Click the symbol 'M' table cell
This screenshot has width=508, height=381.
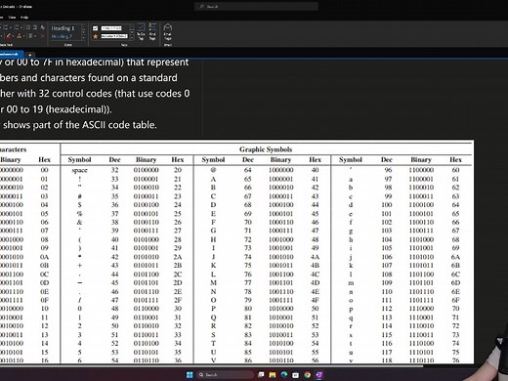pyautogui.click(x=213, y=282)
